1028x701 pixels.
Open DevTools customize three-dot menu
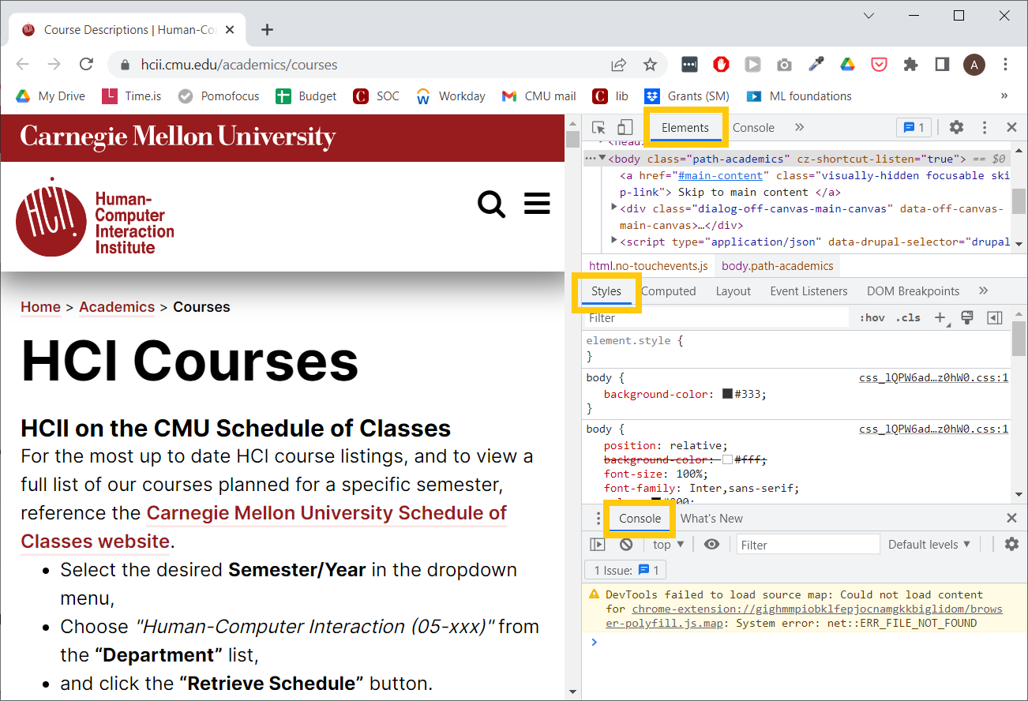tap(985, 127)
